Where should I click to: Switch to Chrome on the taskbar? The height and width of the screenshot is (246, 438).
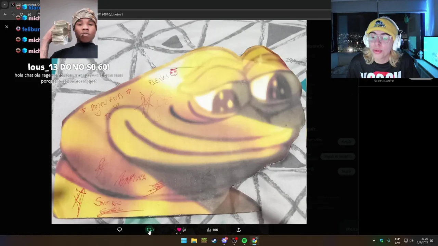(x=254, y=241)
